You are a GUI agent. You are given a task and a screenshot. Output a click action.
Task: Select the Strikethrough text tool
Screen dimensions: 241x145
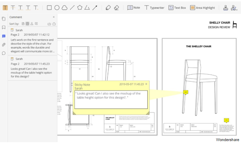[13, 7]
